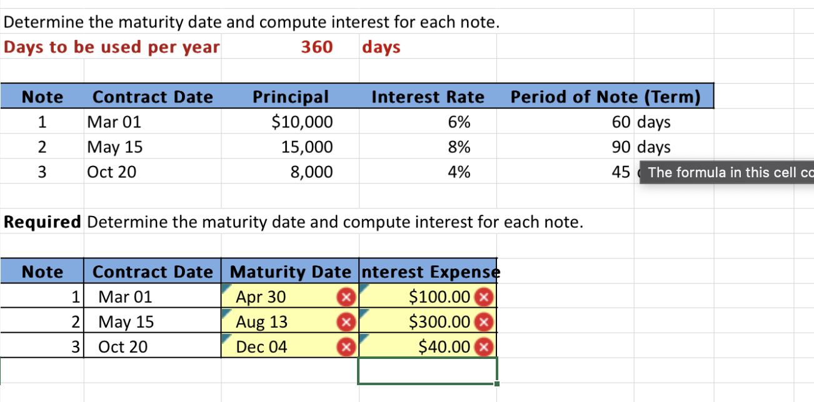This screenshot has height=402, width=814.
Task: Click the Interest Expense column header
Action: tap(428, 272)
